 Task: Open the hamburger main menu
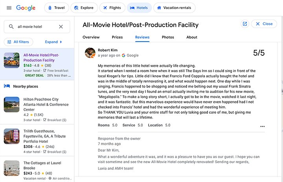[9, 8]
